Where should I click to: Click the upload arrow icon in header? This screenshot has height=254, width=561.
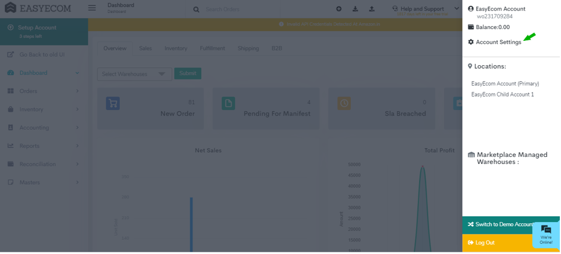coord(372,9)
